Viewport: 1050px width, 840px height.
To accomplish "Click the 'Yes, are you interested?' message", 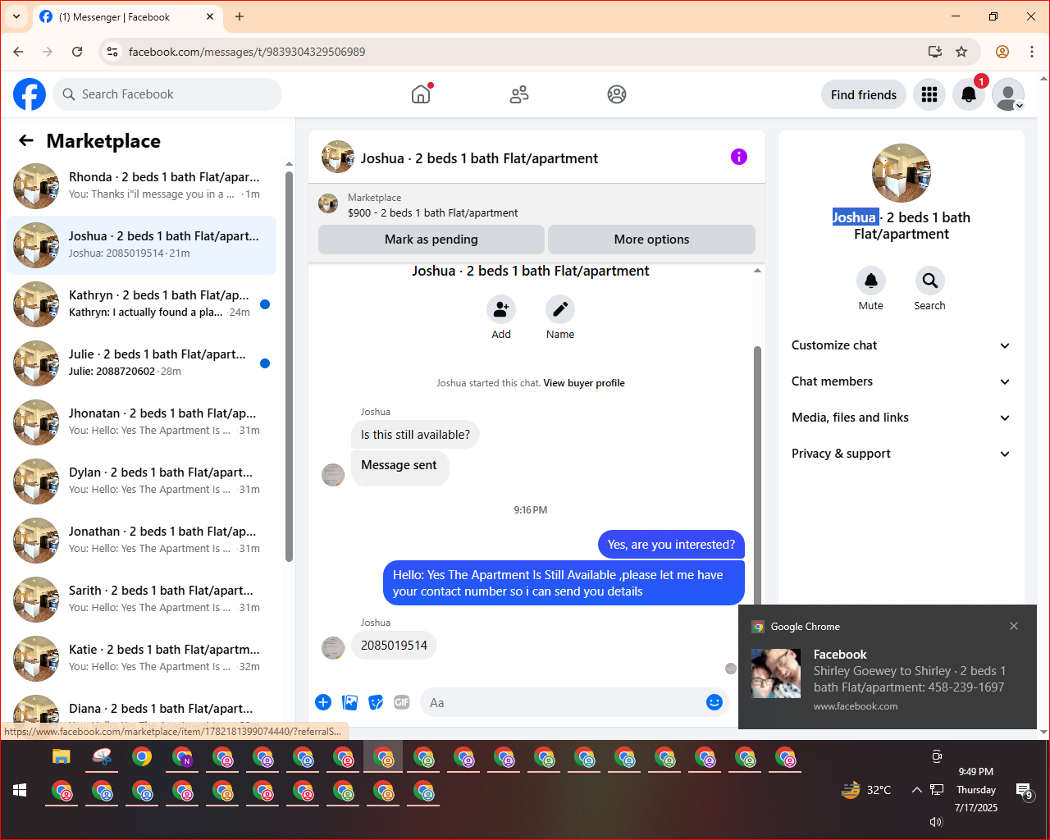I will 671,545.
